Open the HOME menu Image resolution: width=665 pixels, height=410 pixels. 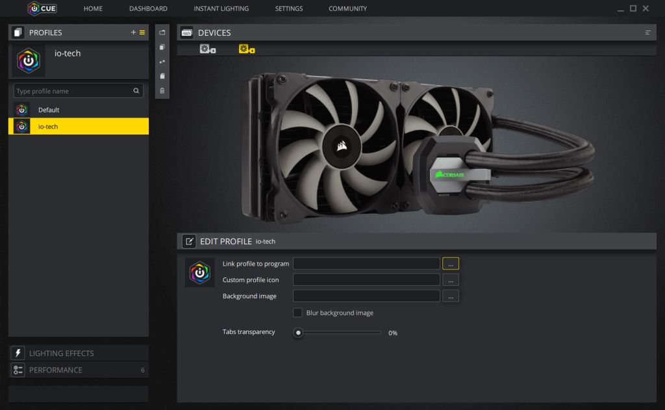93,8
